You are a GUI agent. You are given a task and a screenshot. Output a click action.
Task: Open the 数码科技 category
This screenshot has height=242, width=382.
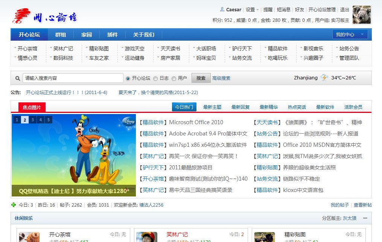point(63,58)
